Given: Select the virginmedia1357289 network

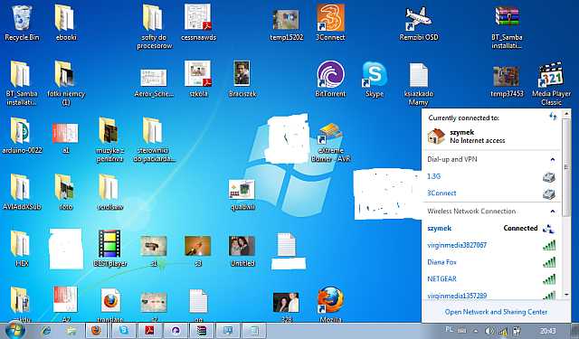Looking at the screenshot, I should click(491, 296).
